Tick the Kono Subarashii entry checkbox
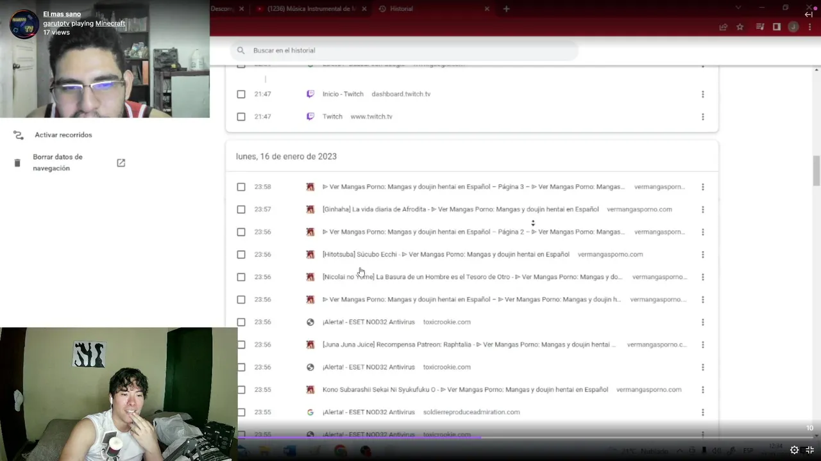This screenshot has height=461, width=821. [241, 389]
